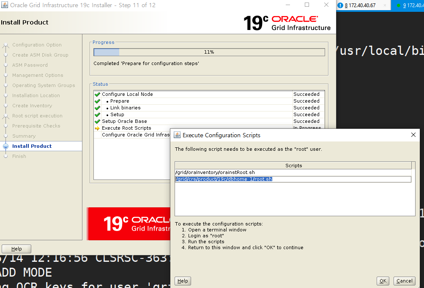Click the 11% installation progress bar
The width and height of the screenshot is (424, 288).
tap(209, 52)
